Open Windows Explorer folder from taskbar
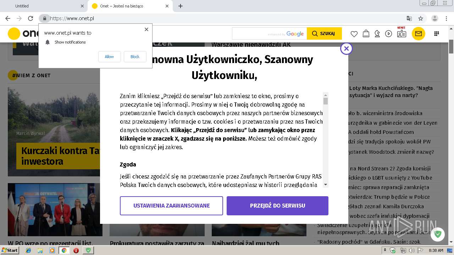 click(40, 250)
